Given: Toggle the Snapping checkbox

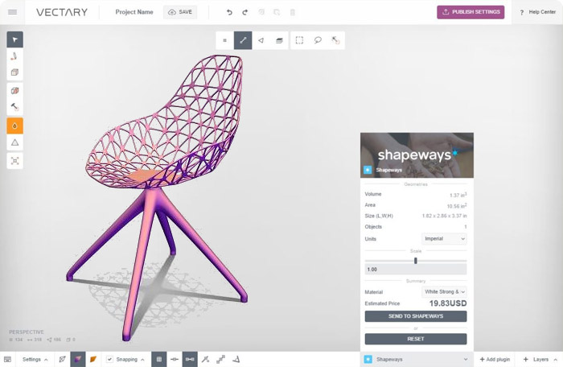Looking at the screenshot, I should (109, 359).
